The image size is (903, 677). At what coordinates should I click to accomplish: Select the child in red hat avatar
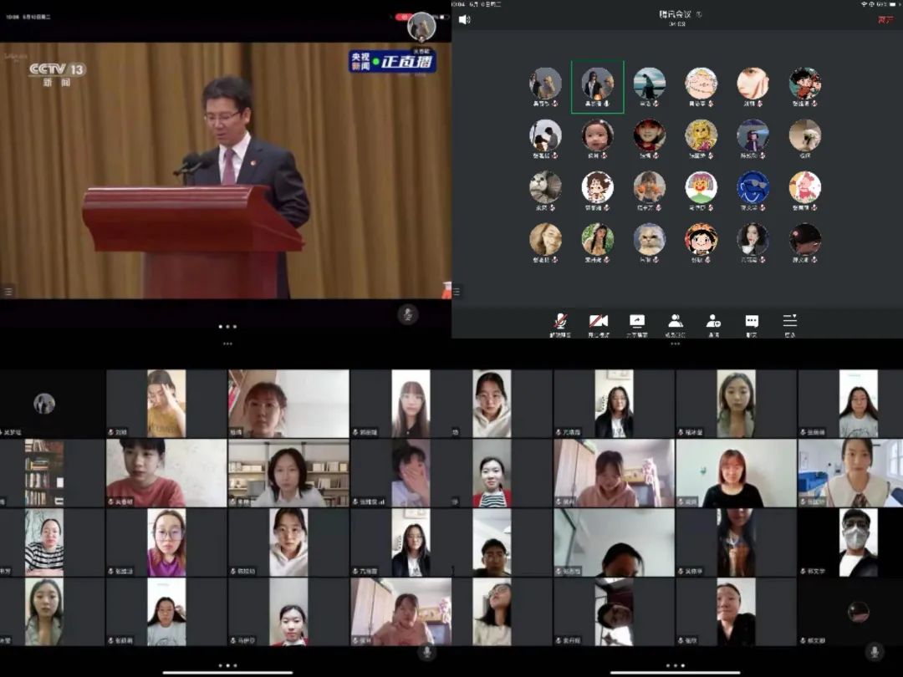(649, 135)
